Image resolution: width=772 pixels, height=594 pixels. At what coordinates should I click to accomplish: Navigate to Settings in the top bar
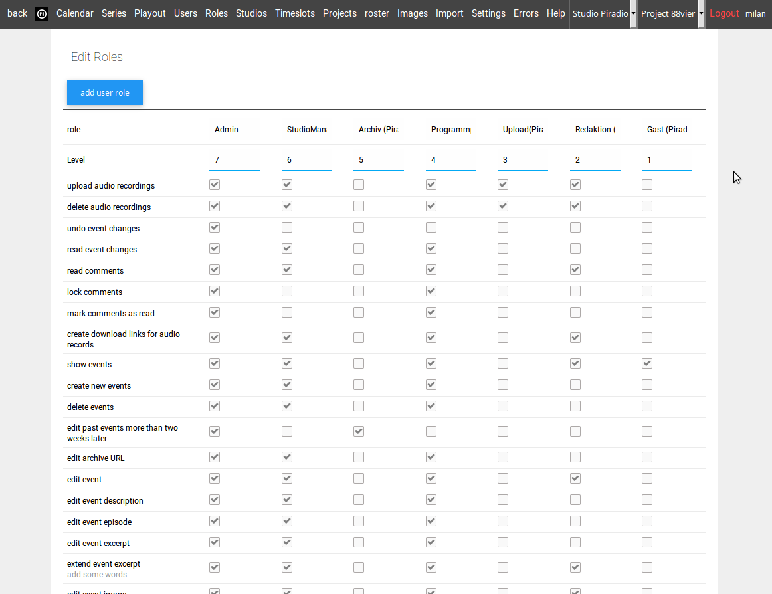488,13
